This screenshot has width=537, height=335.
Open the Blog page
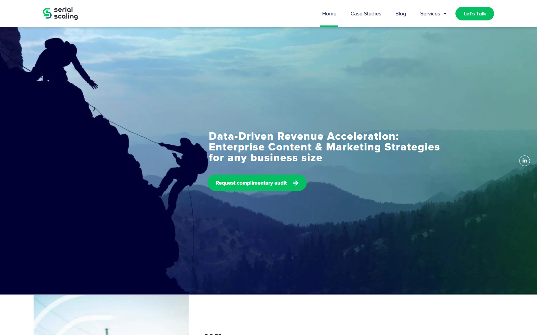401,14
